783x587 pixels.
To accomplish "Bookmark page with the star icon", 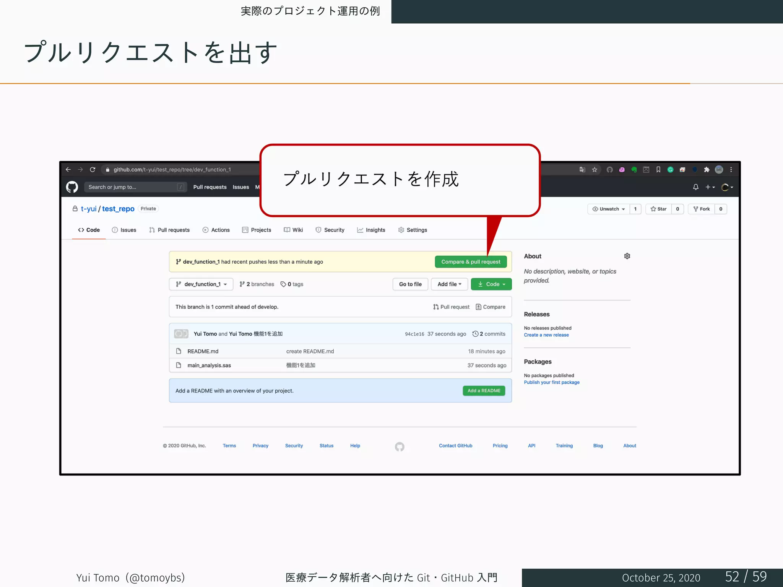I will [595, 169].
